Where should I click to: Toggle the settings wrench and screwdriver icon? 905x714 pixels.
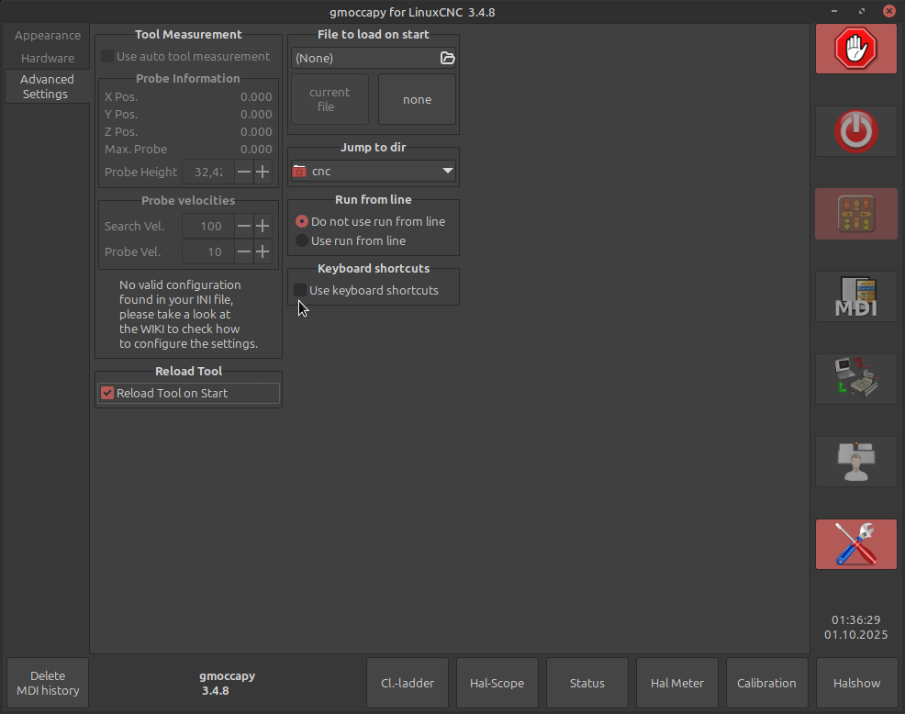click(855, 544)
